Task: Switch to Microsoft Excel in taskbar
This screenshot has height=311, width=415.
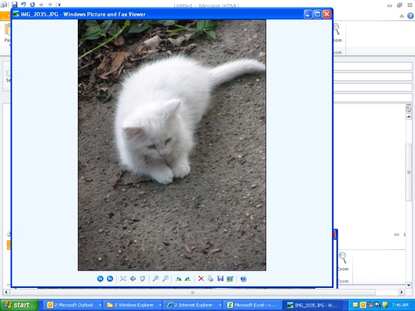Action: click(x=252, y=305)
